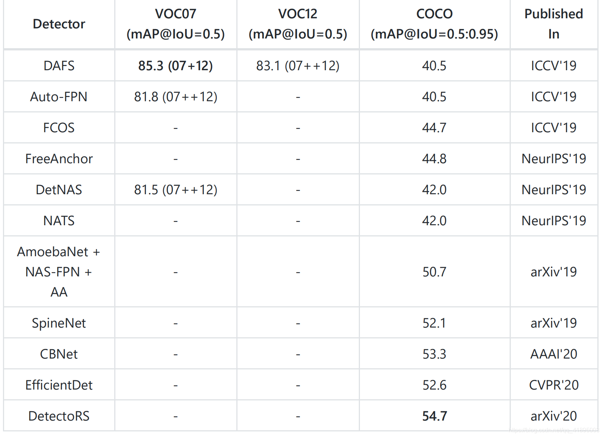The image size is (603, 437).
Task: Select the DAFS detector cell
Action: (59, 66)
